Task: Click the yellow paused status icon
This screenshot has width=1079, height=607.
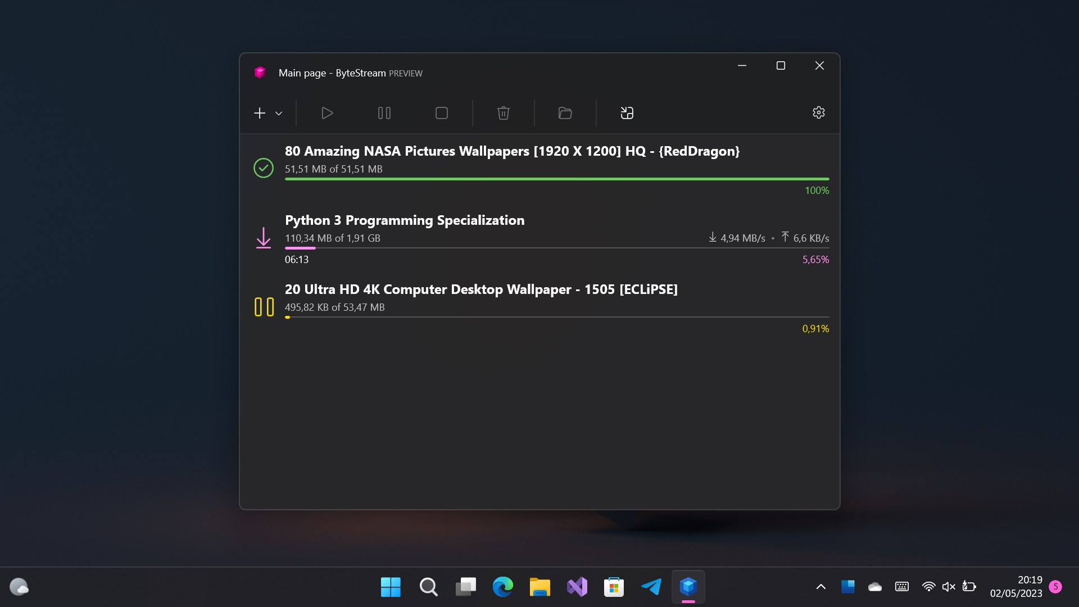Action: tap(264, 307)
